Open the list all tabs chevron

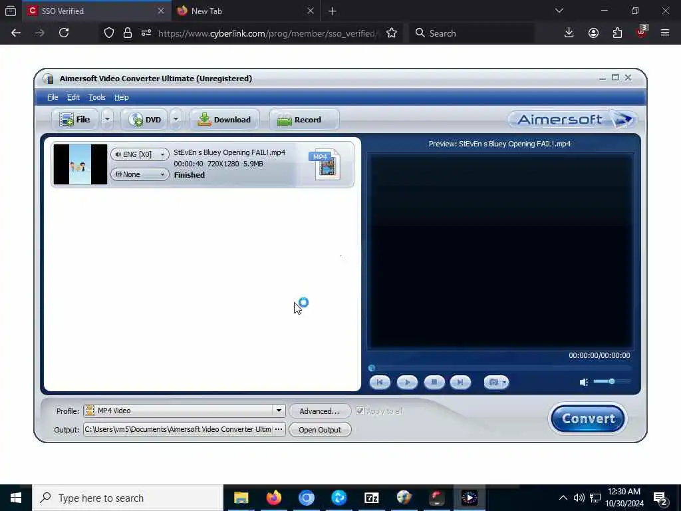(x=559, y=11)
